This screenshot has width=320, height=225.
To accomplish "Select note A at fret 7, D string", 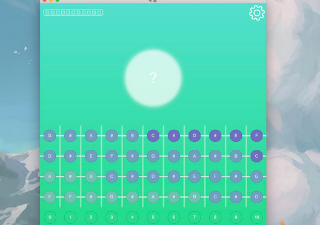I will point(195,156).
